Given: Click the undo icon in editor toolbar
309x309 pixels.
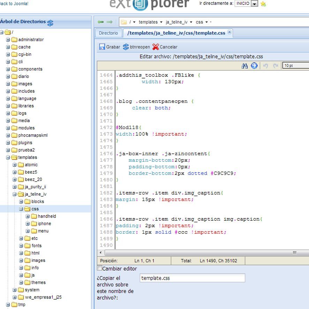Looking at the screenshot, I should (265, 66).
